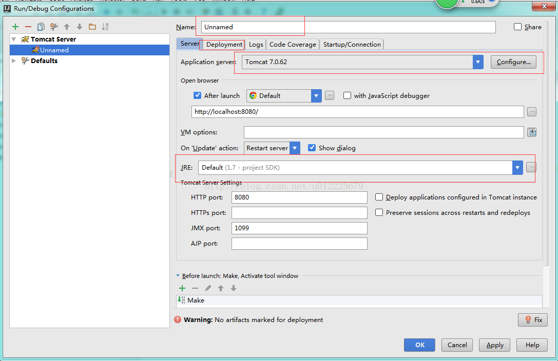558x361 pixels.
Task: Click the localhost URL field
Action: [x=358, y=112]
